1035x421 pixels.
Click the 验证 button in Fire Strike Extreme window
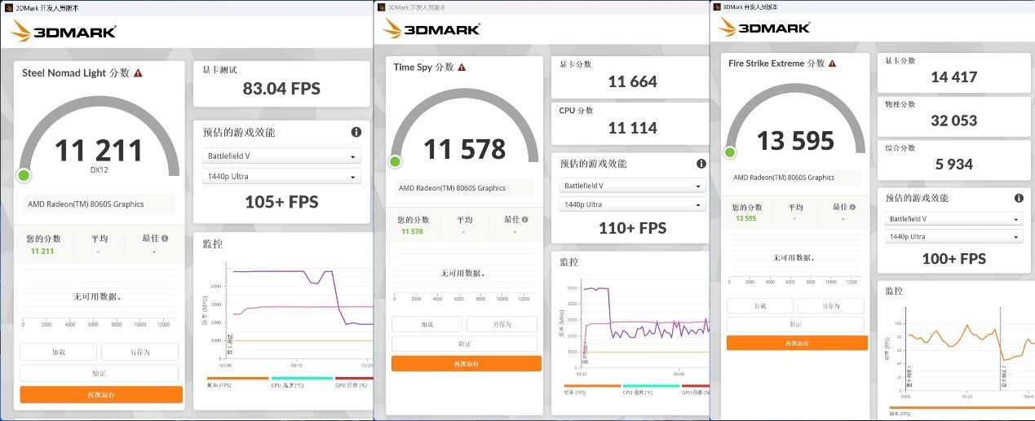coord(796,324)
